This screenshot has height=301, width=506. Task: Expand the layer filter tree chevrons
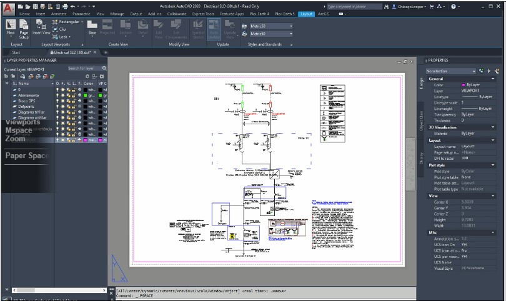coord(7,83)
